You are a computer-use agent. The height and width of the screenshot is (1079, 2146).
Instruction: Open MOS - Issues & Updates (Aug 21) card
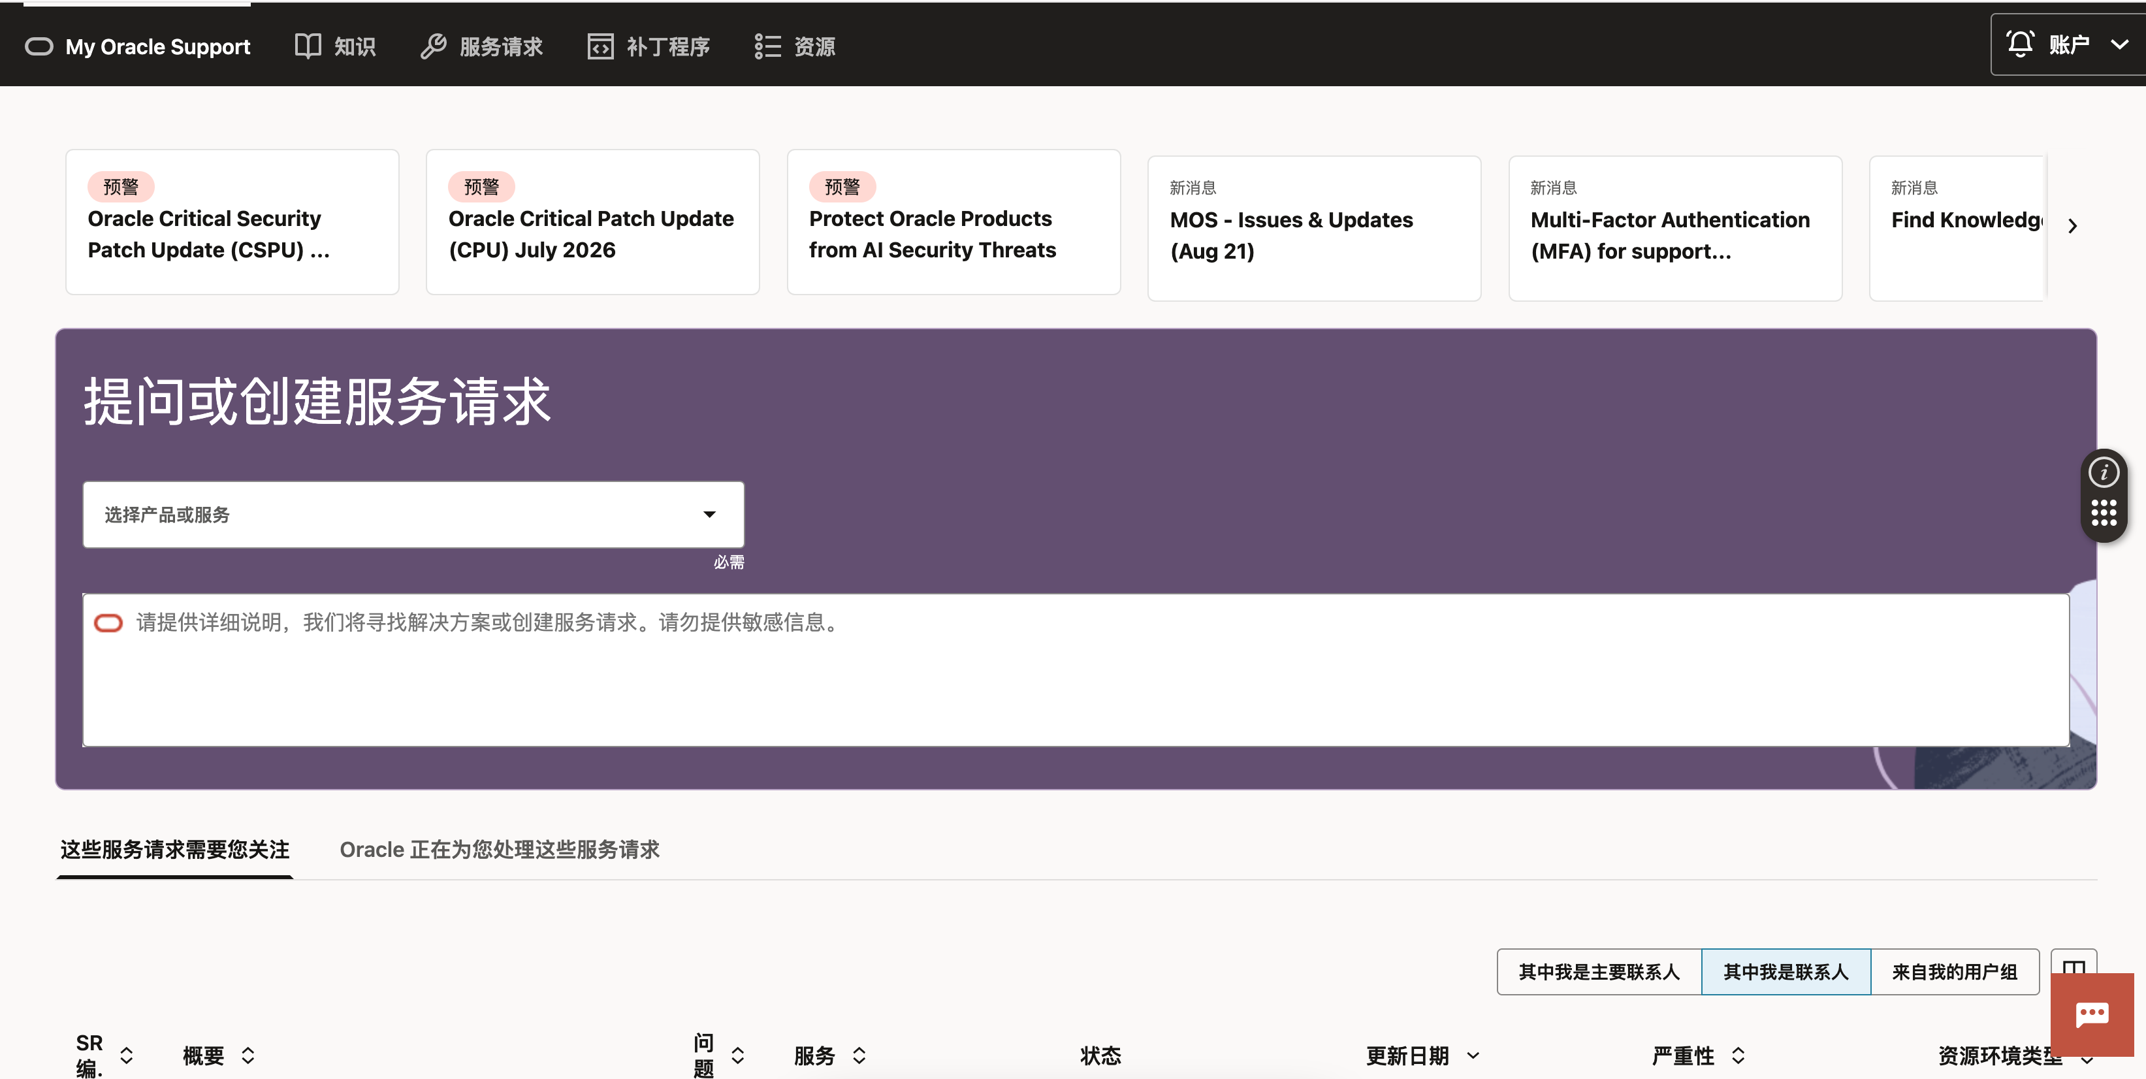coord(1315,229)
